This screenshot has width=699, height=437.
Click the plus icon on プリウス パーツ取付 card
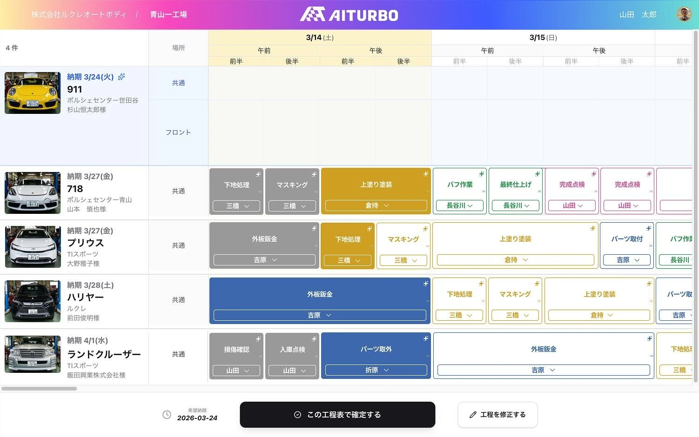tap(649, 228)
